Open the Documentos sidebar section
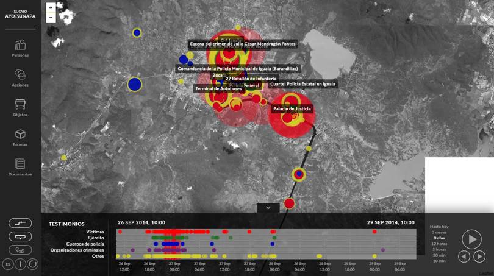Screen dimensions: 494x276 [x=20, y=167]
